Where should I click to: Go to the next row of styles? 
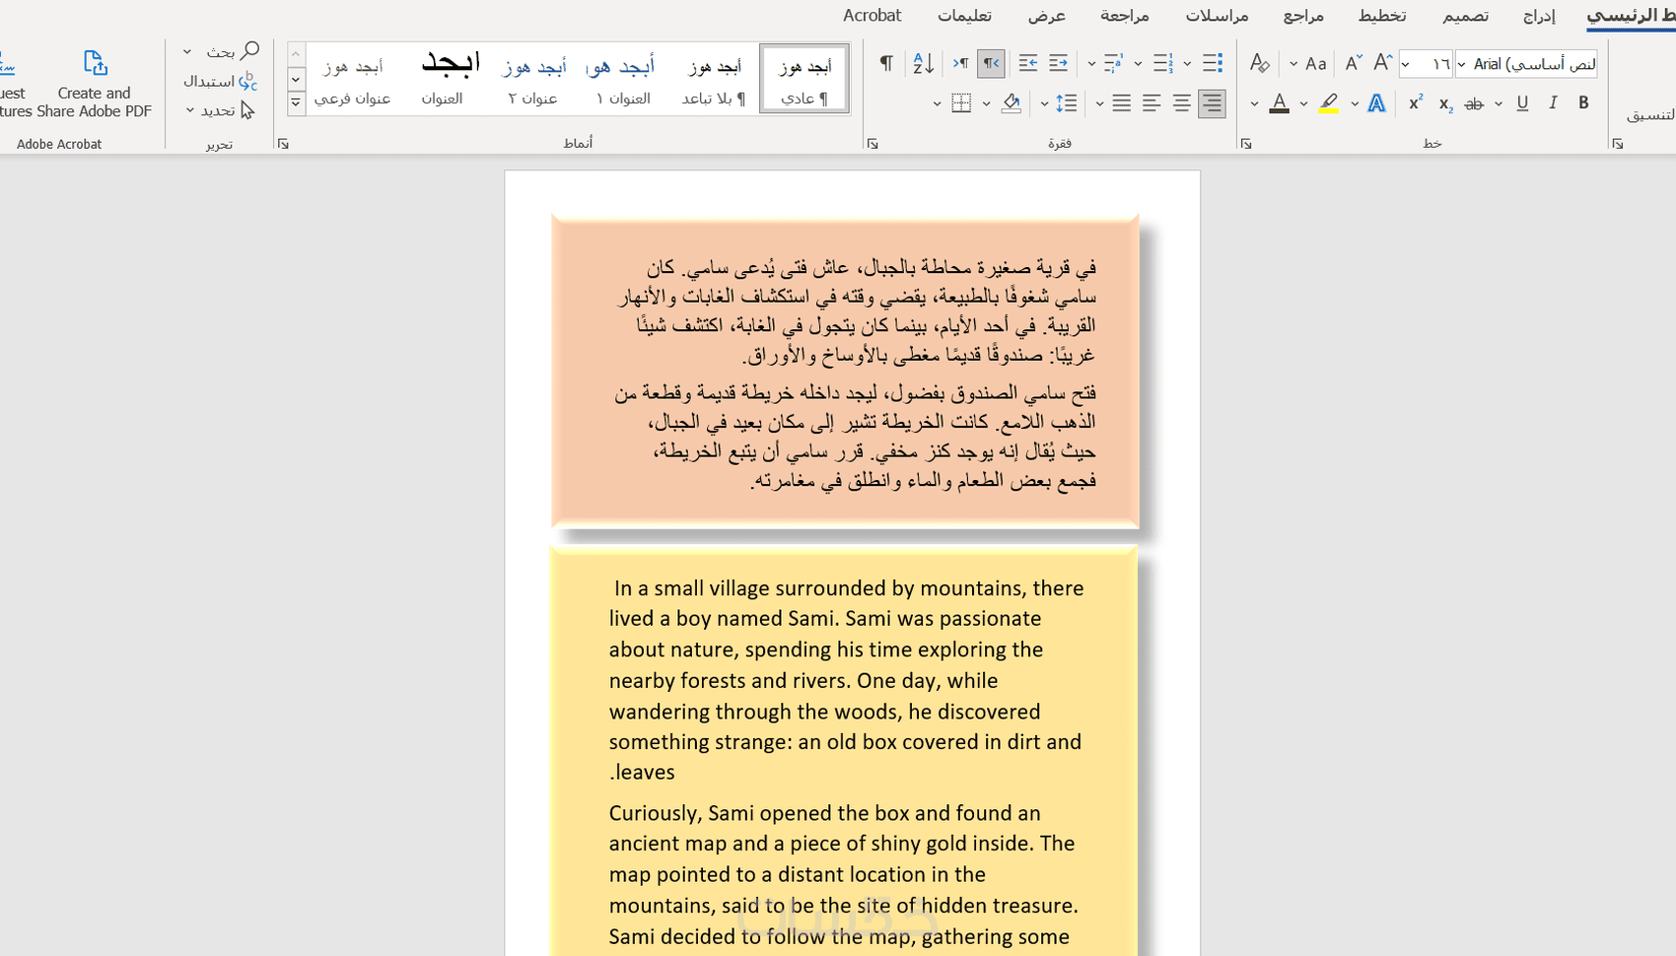(296, 79)
